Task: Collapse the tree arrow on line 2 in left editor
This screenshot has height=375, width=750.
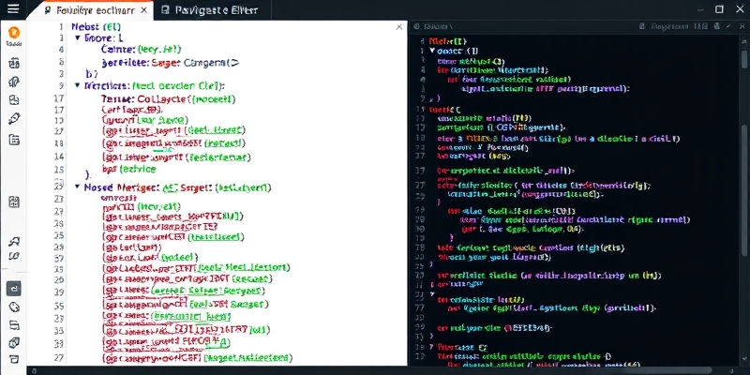Action: click(77, 38)
